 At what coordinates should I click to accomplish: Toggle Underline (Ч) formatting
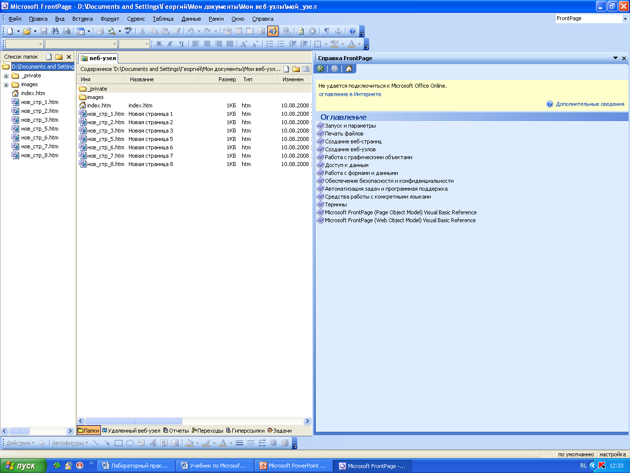pyautogui.click(x=182, y=44)
